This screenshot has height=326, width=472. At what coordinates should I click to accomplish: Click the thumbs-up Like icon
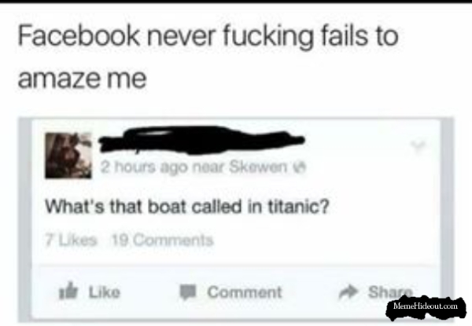(x=68, y=291)
